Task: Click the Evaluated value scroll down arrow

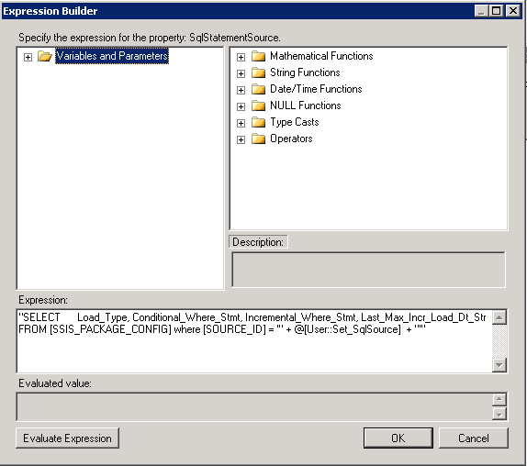Action: coord(499,414)
